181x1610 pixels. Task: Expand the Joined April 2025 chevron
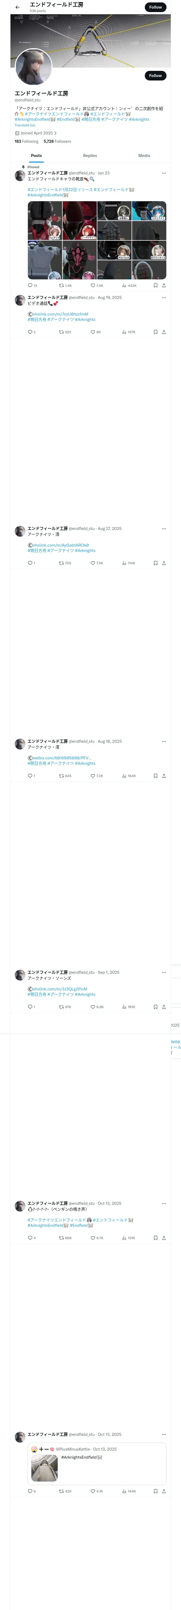(x=56, y=133)
